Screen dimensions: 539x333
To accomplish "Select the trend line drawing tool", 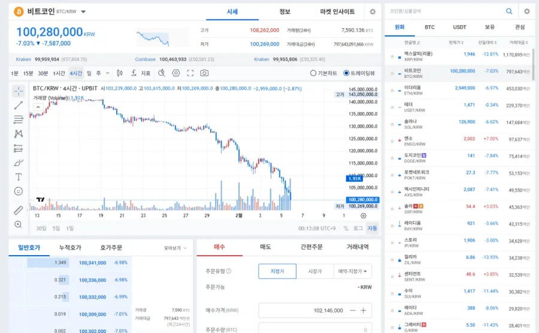I will (18, 105).
